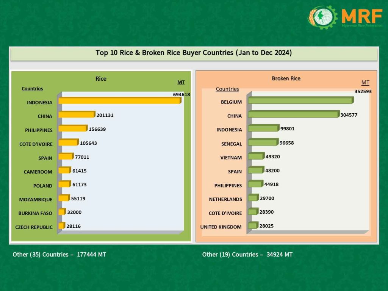Select the VIETNAM label
The image size is (388, 291).
(x=231, y=158)
